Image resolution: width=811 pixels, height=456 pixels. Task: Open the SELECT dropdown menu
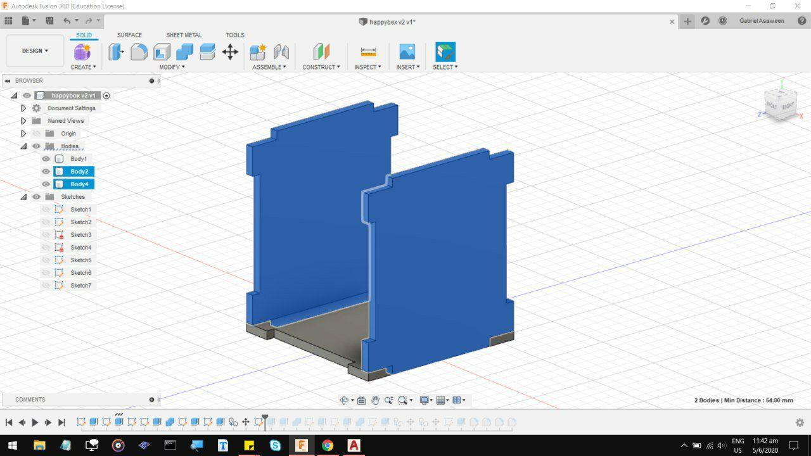[445, 67]
